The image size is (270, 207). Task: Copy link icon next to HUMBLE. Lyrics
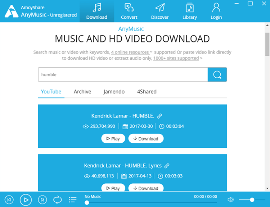[x=167, y=166]
